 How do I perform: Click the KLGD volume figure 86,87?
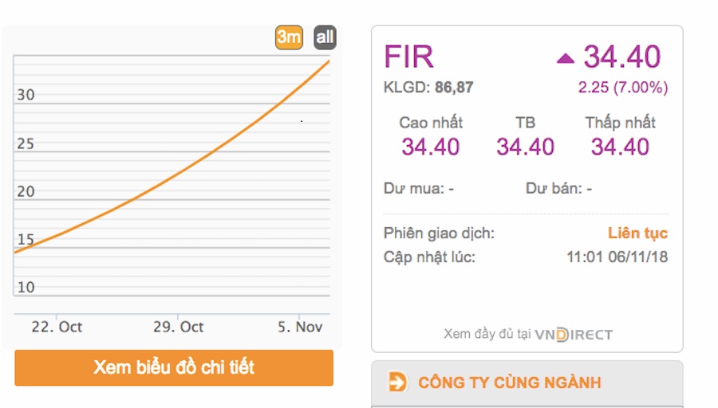click(x=454, y=87)
